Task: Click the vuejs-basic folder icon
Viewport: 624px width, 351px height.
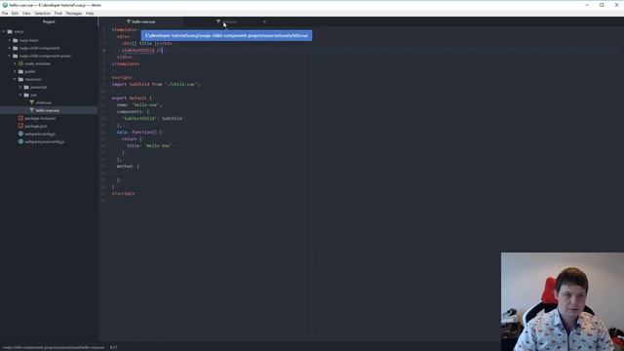Action: pyautogui.click(x=16, y=40)
